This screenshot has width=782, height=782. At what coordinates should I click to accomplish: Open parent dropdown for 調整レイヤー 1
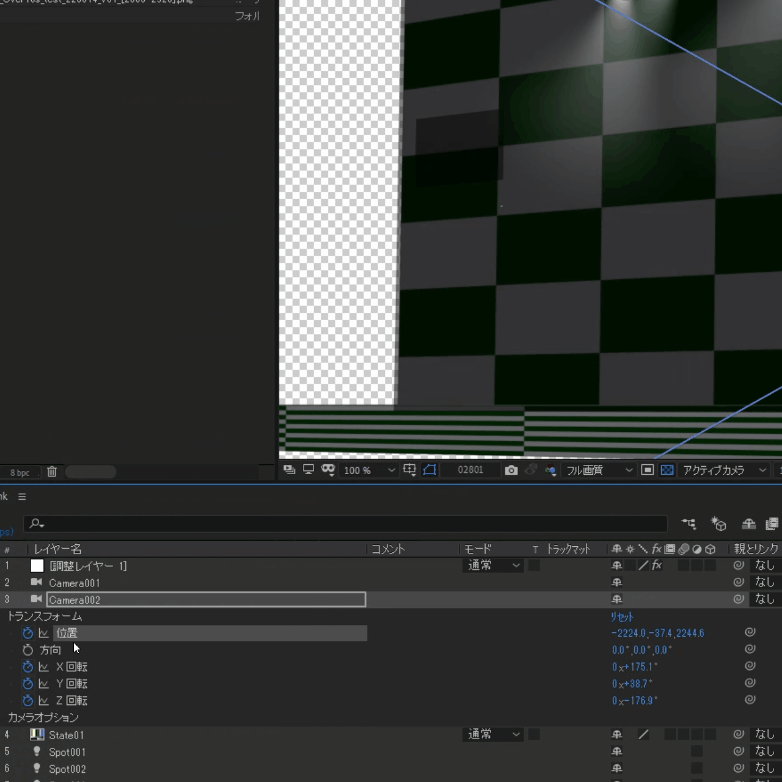point(767,566)
